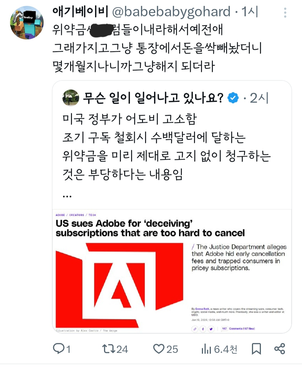
Task: Open the @babebabygohard handle
Action: pyautogui.click(x=171, y=12)
